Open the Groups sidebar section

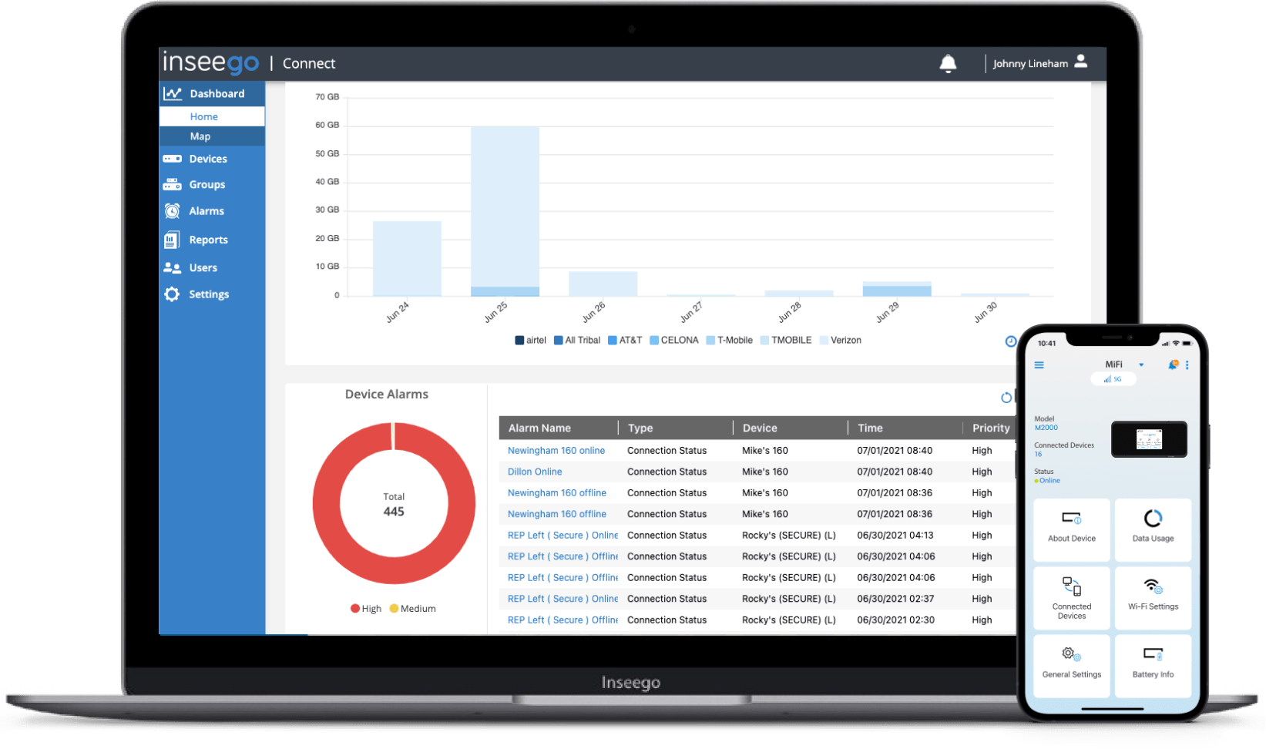point(207,185)
